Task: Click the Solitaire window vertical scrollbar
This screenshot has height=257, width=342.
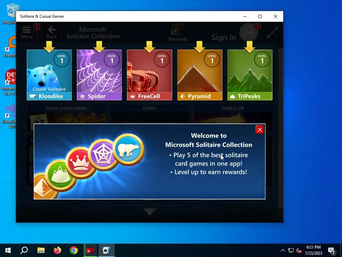Action: (x=281, y=133)
